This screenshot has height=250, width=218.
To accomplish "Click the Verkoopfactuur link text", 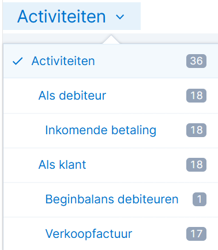I will [x=89, y=234].
